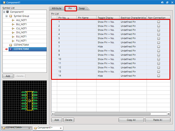Switch to the Attribute tab
The image size is (175, 131).
point(57,8)
